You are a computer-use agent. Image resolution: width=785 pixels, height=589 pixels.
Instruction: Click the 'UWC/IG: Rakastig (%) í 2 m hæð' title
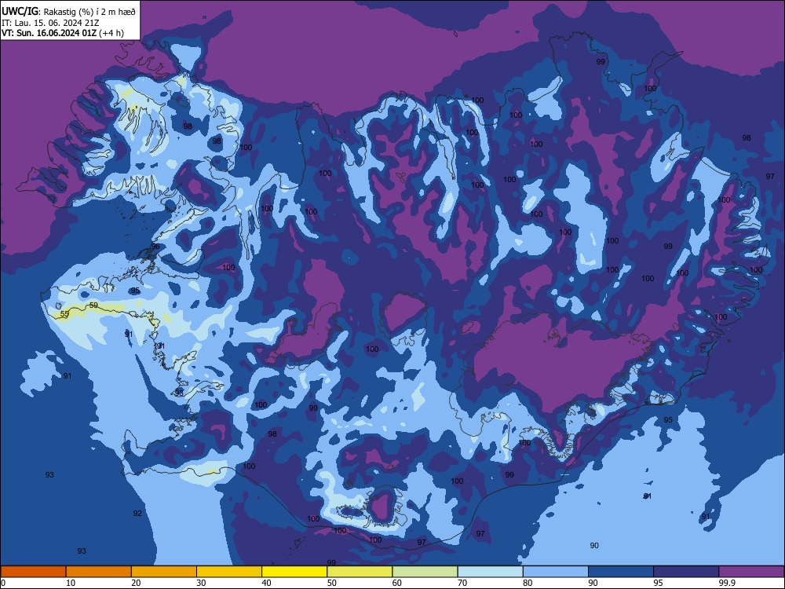(68, 12)
